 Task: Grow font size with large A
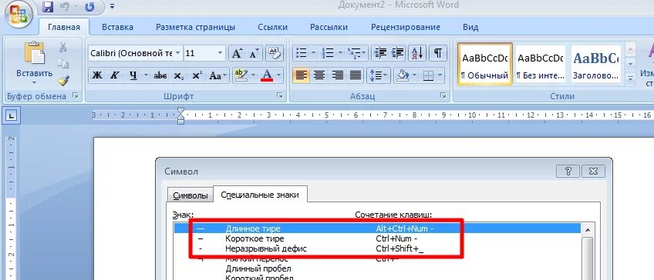(x=237, y=53)
